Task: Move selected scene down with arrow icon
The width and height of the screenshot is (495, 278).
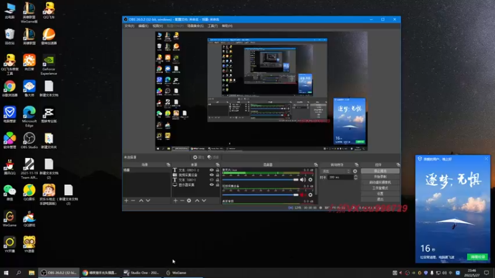Action: pyautogui.click(x=148, y=201)
